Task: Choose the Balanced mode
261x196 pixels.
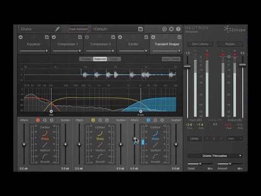Action: point(100,59)
